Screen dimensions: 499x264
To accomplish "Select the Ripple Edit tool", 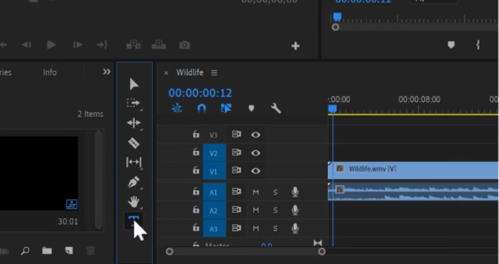I will tap(133, 123).
